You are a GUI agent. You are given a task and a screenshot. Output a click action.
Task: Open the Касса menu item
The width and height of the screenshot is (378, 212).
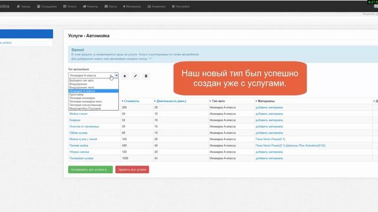click(110, 6)
